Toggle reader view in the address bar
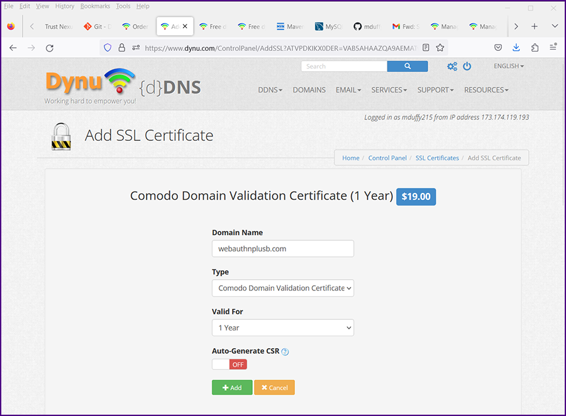The width and height of the screenshot is (566, 416). pos(426,48)
